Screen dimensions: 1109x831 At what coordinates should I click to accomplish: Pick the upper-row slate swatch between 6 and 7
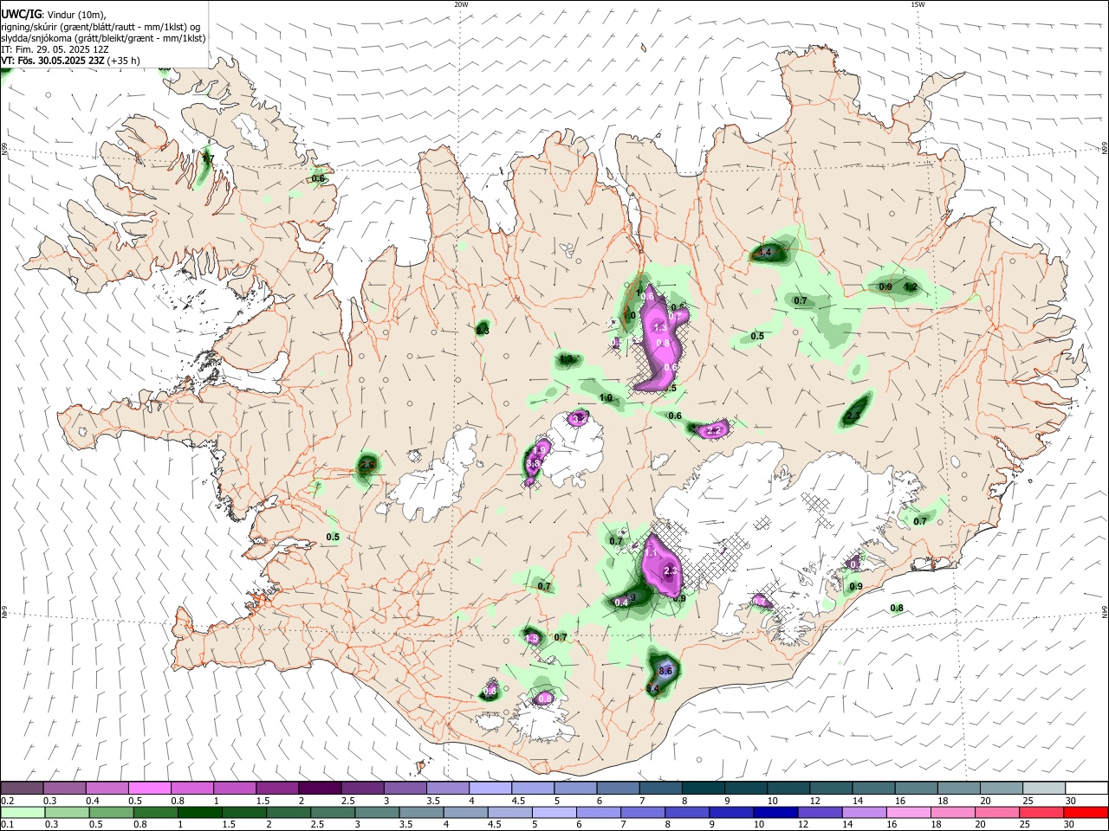[617, 788]
